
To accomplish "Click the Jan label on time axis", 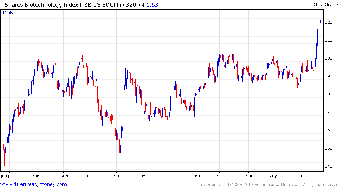I will pyautogui.click(x=170, y=176).
